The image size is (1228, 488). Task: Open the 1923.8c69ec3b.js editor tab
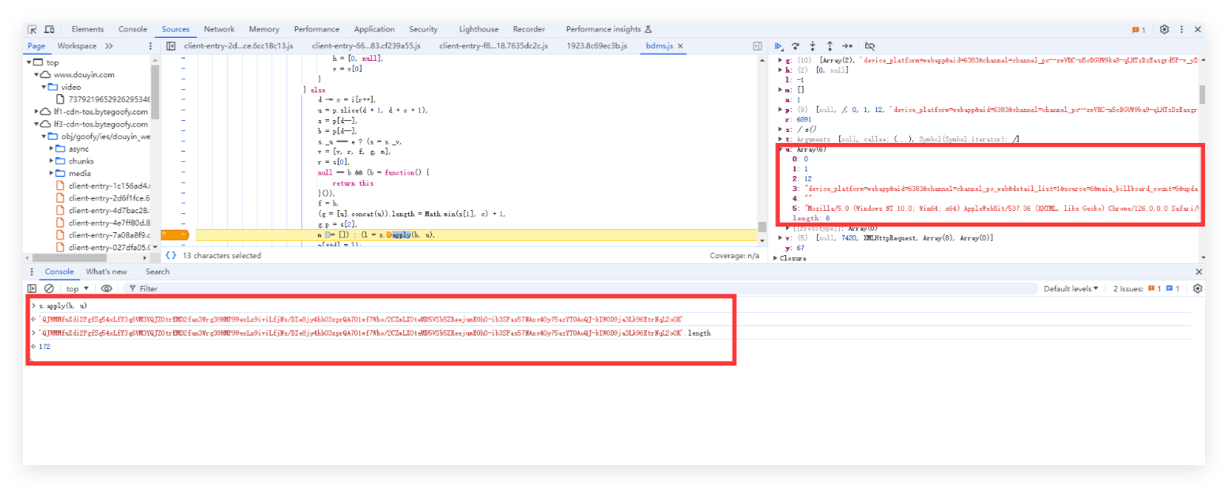596,46
